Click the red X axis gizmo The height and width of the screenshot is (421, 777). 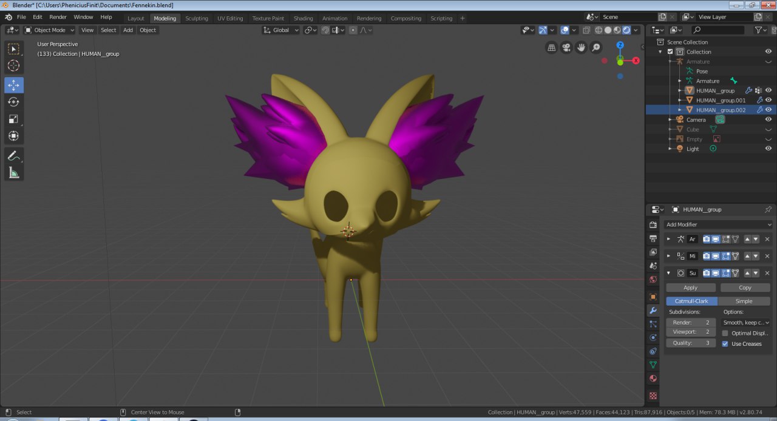[636, 61]
